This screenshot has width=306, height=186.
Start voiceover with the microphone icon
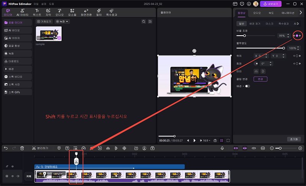222,148
